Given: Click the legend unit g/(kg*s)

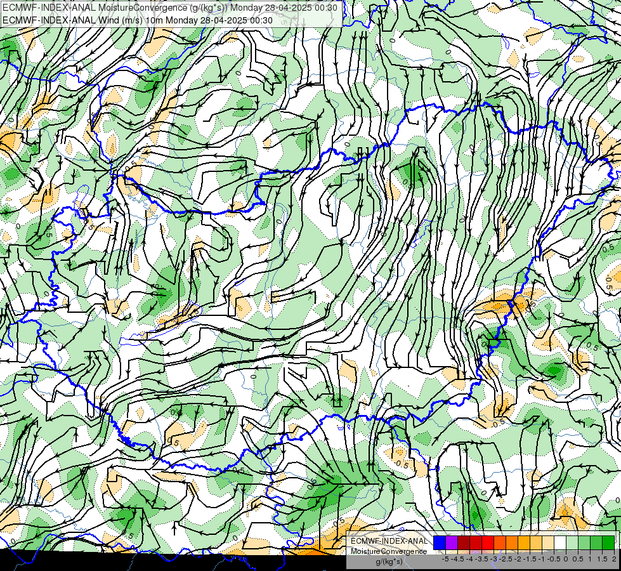Looking at the screenshot, I should tap(389, 561).
